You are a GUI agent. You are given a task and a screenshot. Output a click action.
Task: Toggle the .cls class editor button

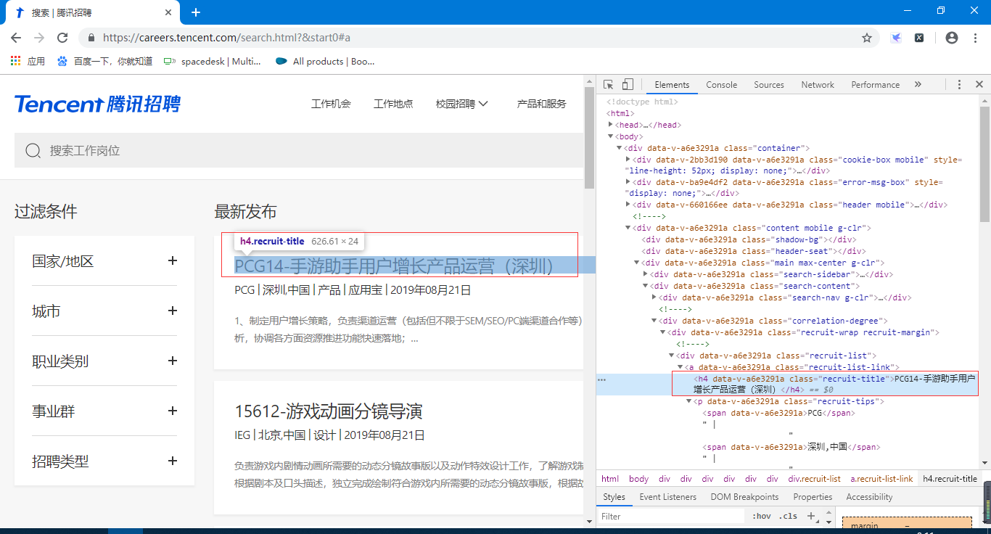pyautogui.click(x=788, y=517)
